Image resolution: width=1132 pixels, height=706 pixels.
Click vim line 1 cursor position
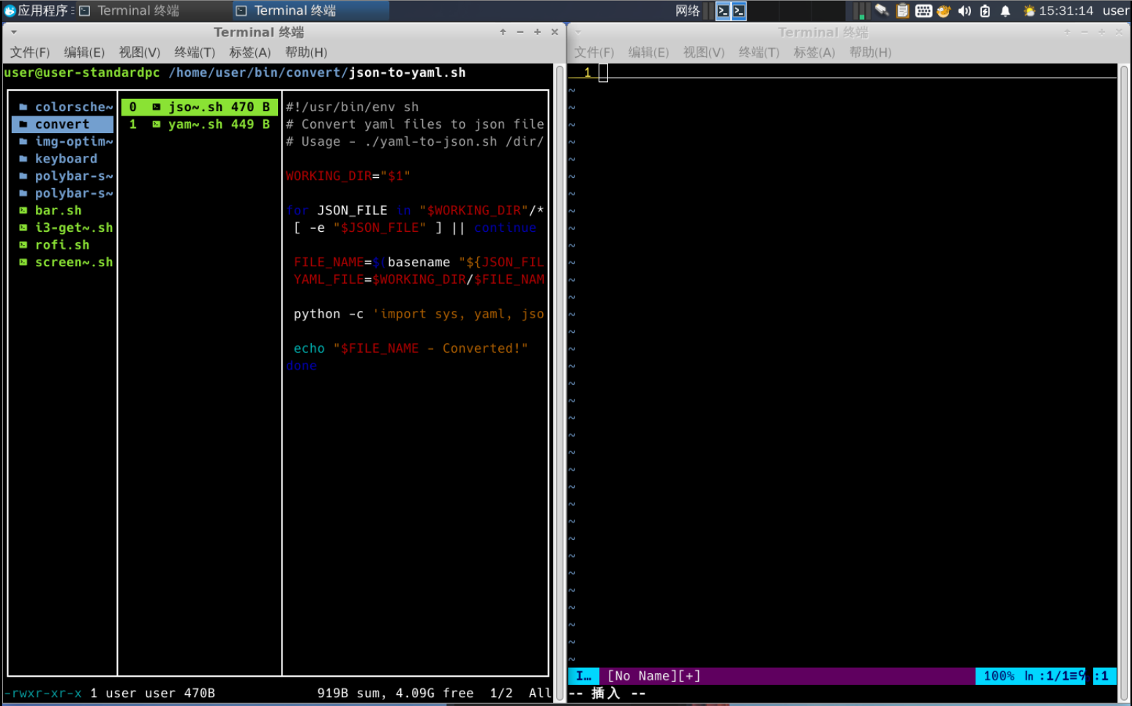[603, 72]
